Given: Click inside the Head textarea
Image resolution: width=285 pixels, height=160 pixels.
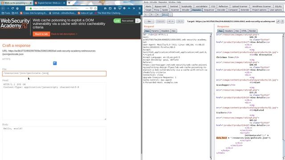Looking at the screenshot, I should (x=54, y=101).
